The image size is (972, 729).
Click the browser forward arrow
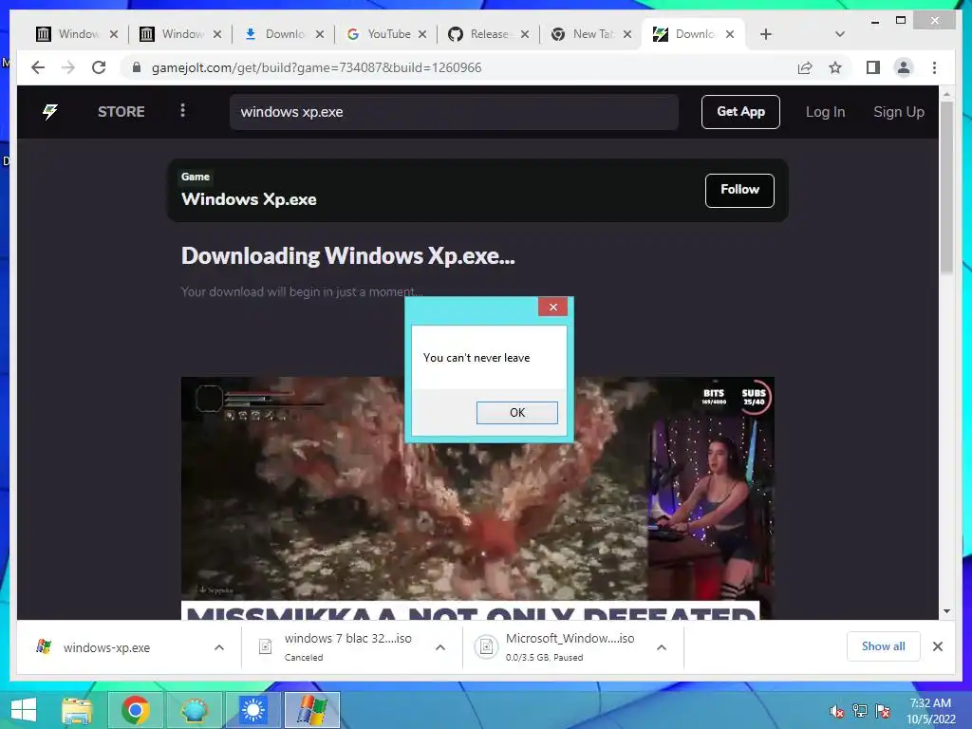(68, 67)
